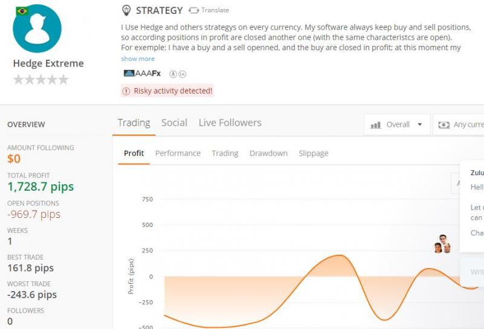Screen dimensions: 484x329
Task: Click the Strategy lightbulb icon
Action: (x=126, y=10)
